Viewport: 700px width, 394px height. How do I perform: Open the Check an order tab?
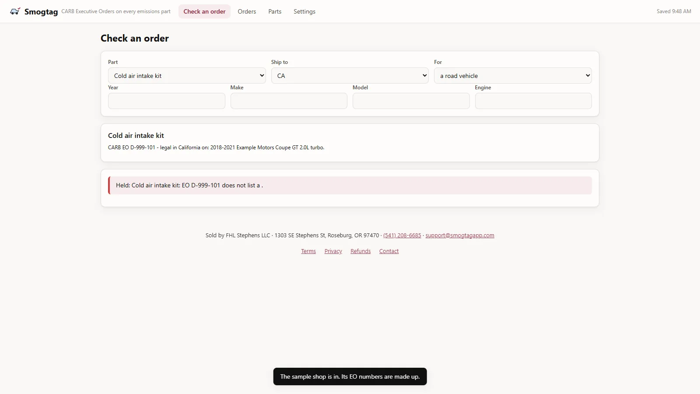(204, 11)
